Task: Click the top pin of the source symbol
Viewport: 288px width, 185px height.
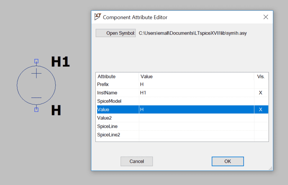Action: point(36,61)
